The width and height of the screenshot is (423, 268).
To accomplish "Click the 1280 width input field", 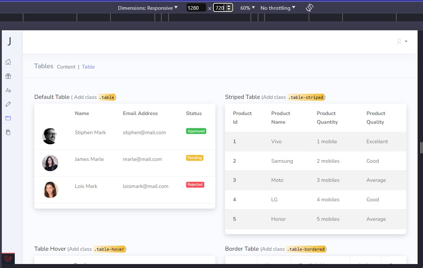I will pyautogui.click(x=196, y=7).
